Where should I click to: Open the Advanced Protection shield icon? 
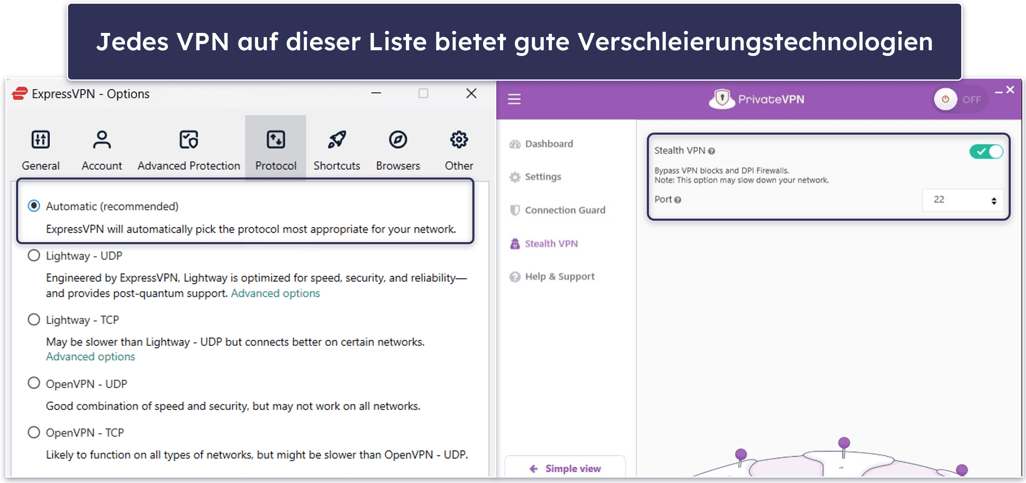coord(189,140)
